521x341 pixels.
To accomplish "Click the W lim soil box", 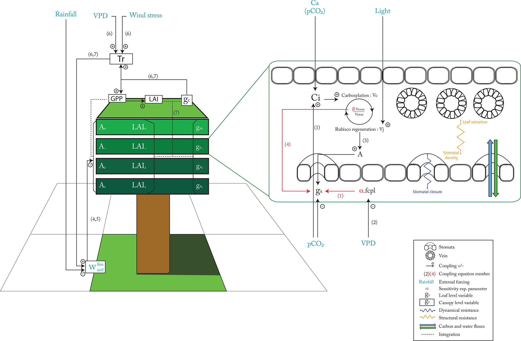I will tap(96, 267).
